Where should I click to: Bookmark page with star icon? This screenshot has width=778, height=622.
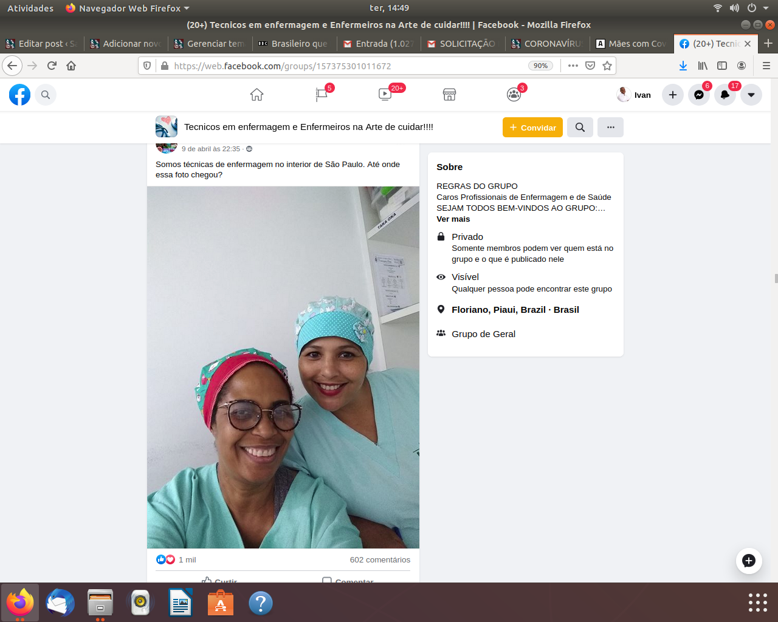(x=607, y=66)
